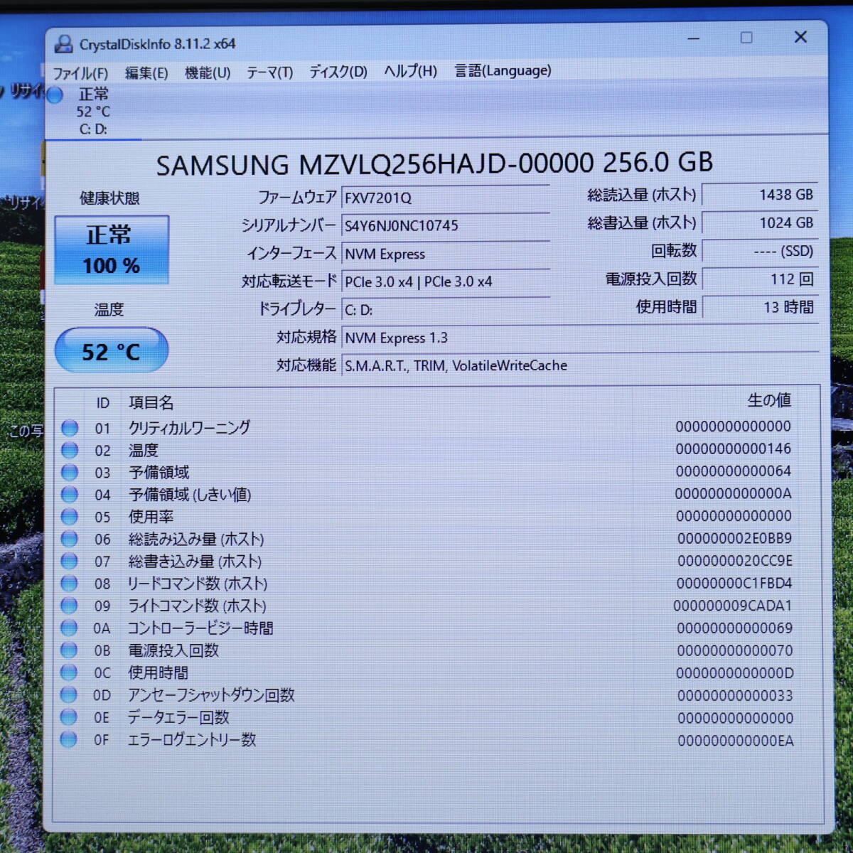Click the 健康状態 label
Viewport: 853px width, 853px height.
click(109, 198)
